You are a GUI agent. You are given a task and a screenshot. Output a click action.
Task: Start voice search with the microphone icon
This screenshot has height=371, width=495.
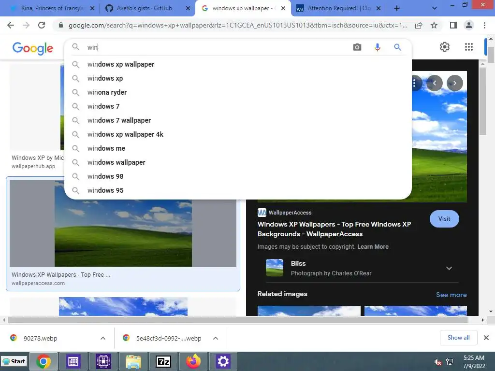click(x=377, y=47)
